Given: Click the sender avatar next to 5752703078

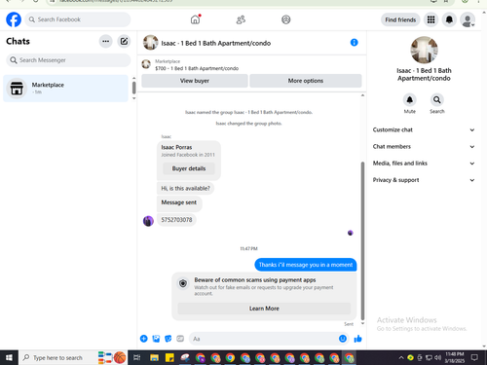Looking at the screenshot, I should [148, 221].
